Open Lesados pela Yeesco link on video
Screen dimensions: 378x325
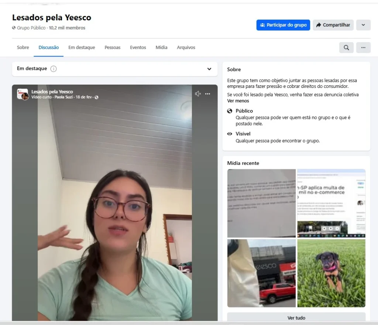pos(52,92)
